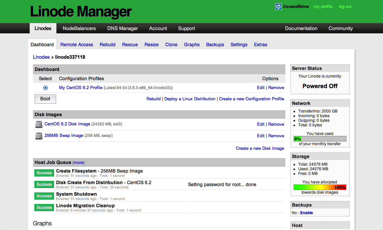Click the Linodes breadcrumb link

[41, 57]
